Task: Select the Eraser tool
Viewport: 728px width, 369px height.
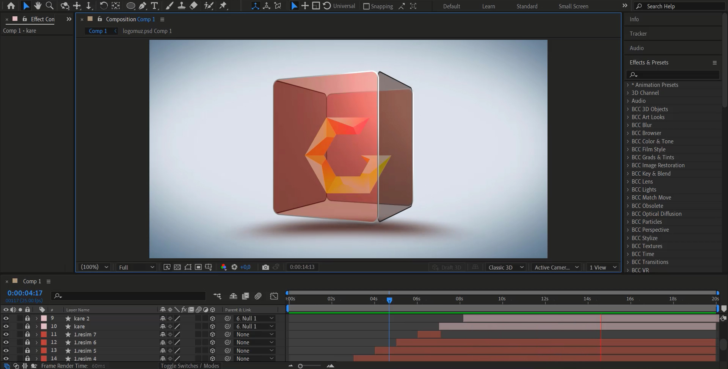Action: (193, 6)
